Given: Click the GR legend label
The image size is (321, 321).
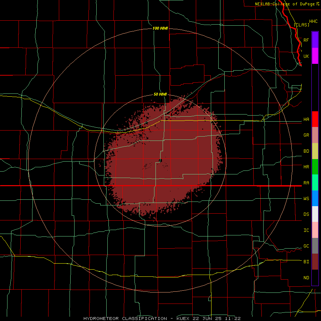Looking at the screenshot, I should 306,135.
